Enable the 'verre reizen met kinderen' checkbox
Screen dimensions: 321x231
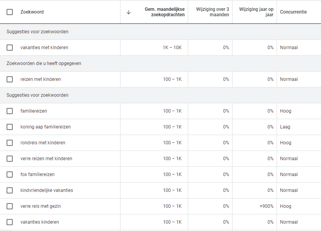click(x=10, y=159)
